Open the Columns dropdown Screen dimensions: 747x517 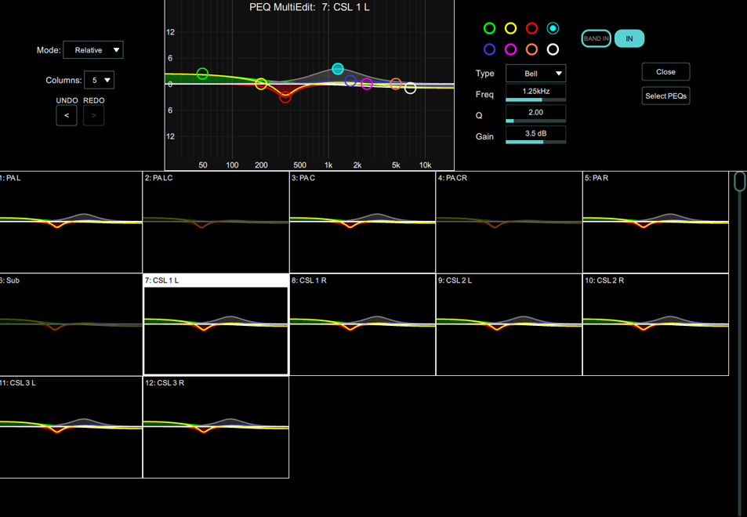click(x=99, y=80)
